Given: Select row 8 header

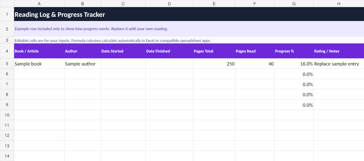Looking at the screenshot, I should 7,94.
